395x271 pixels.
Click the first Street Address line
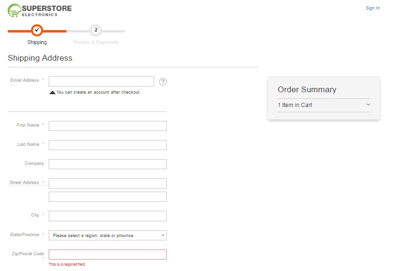point(107,183)
